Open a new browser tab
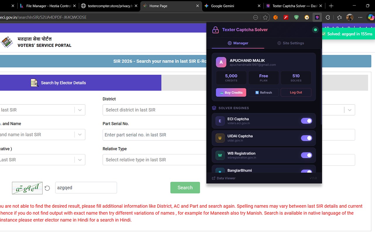 click(x=331, y=6)
